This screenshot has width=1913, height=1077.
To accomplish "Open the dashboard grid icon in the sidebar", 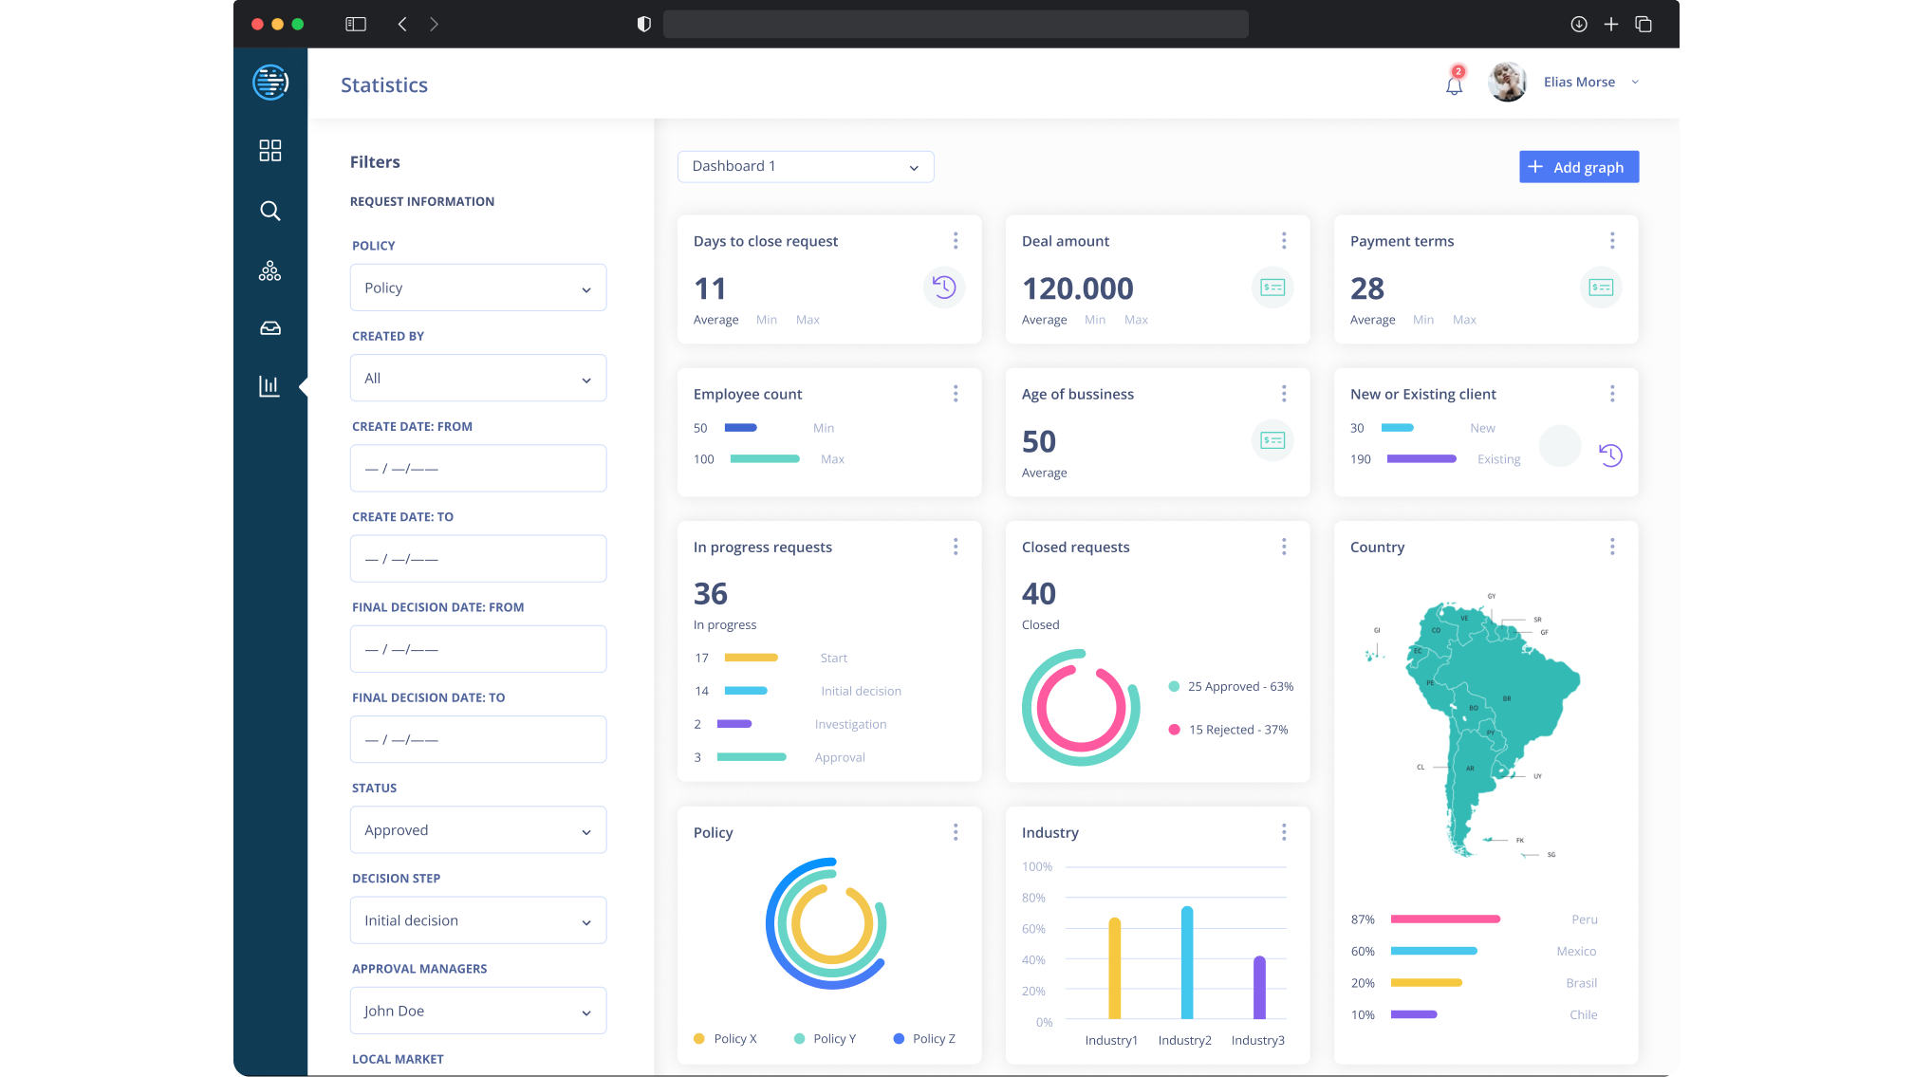I will coord(270,151).
